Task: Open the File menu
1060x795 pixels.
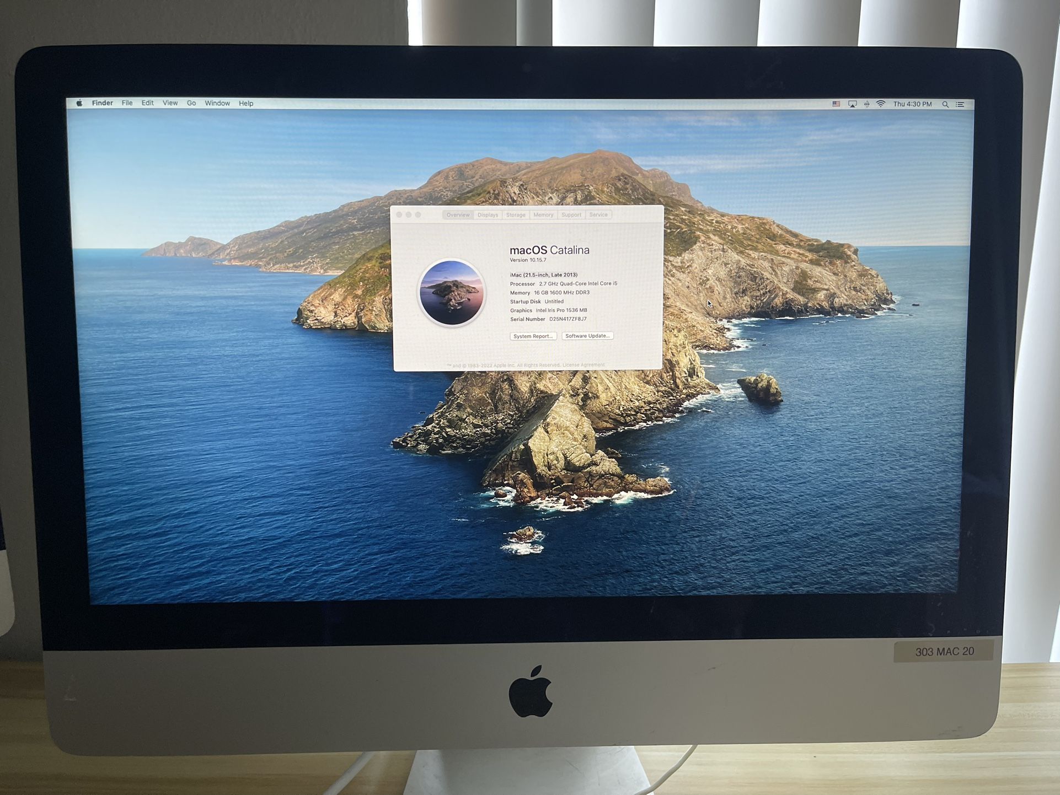Action: click(127, 103)
